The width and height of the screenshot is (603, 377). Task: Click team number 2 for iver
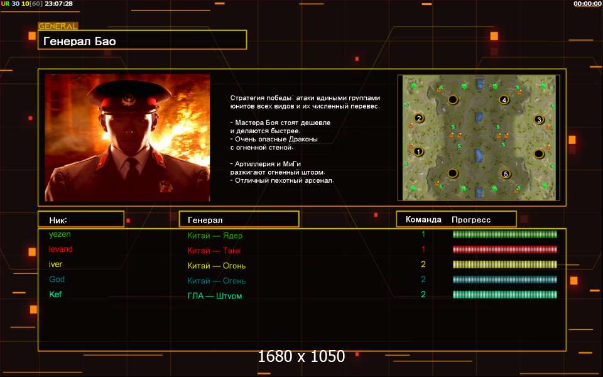tap(423, 265)
